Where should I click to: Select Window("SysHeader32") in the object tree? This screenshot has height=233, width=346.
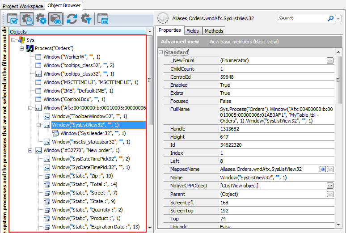coord(93,133)
